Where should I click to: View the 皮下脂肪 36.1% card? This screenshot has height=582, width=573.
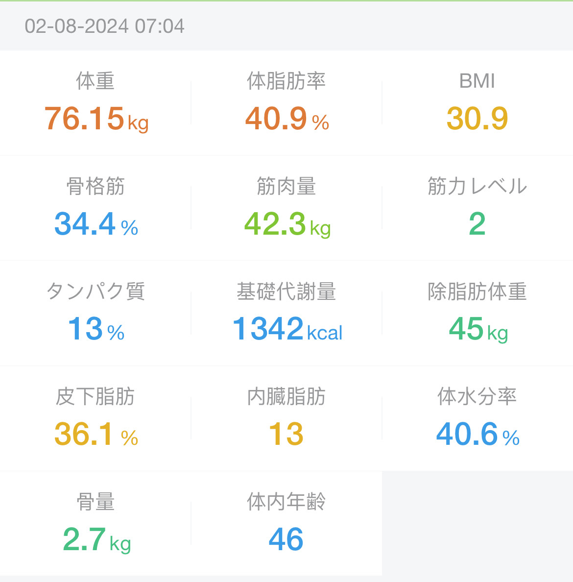pyautogui.click(x=95, y=418)
